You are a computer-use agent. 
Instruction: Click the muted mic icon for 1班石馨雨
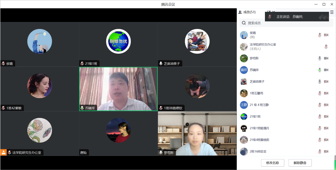coord(320,93)
